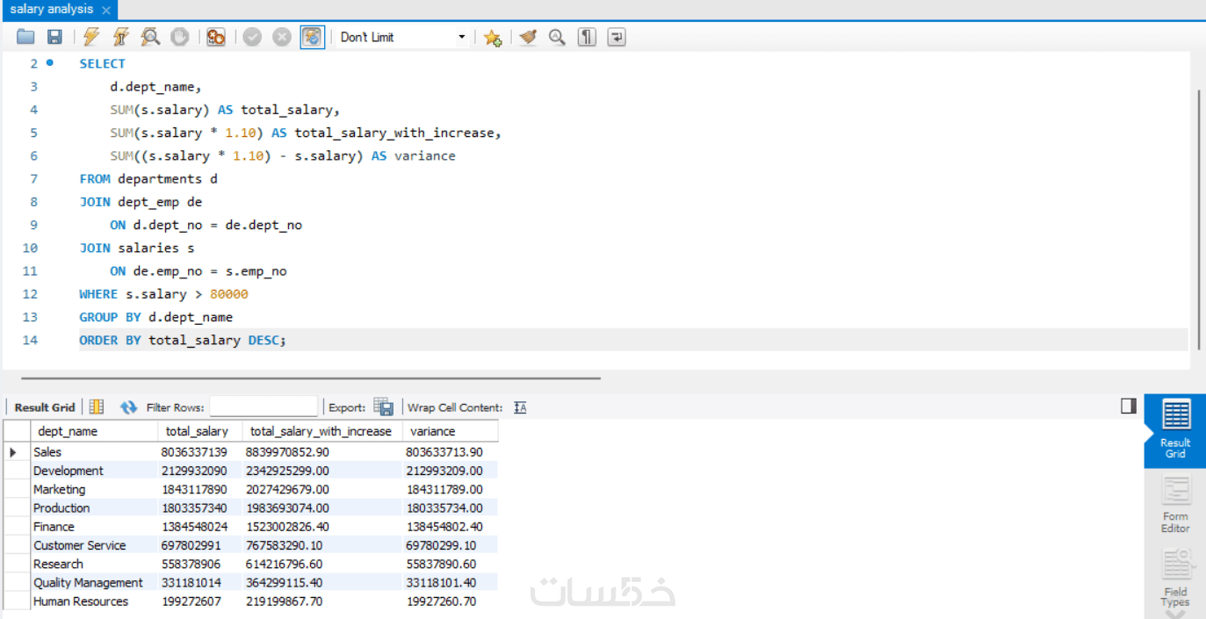The image size is (1206, 619).
Task: Select the Development cell
Action: click(x=93, y=471)
